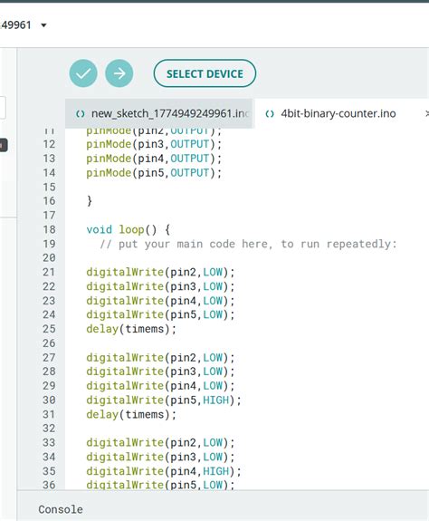Click the digitalWrite(pin4,HIGH); line

[x=164, y=471]
